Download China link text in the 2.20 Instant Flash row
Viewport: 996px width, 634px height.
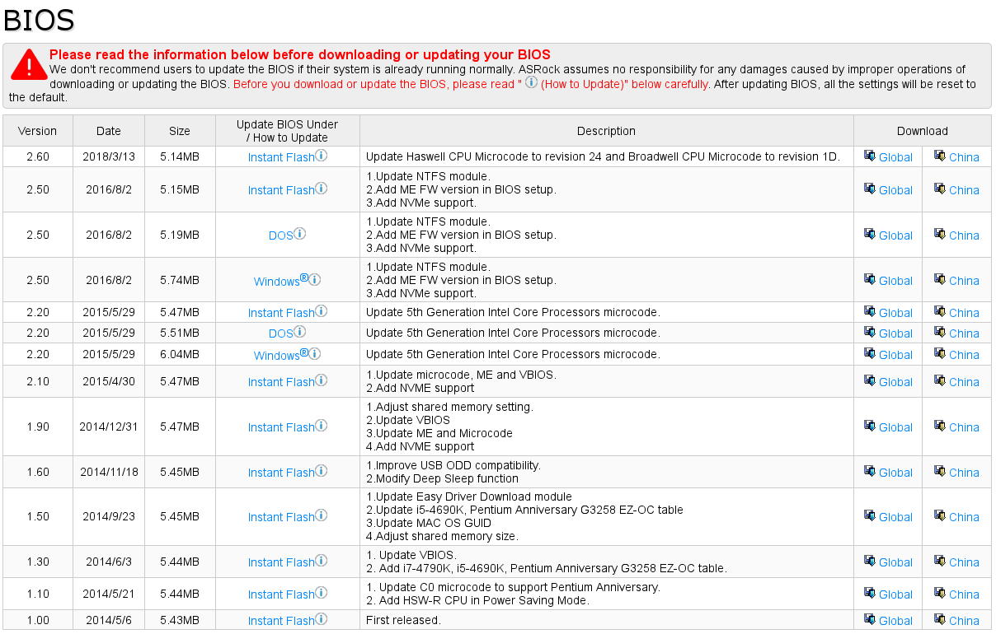coord(964,313)
